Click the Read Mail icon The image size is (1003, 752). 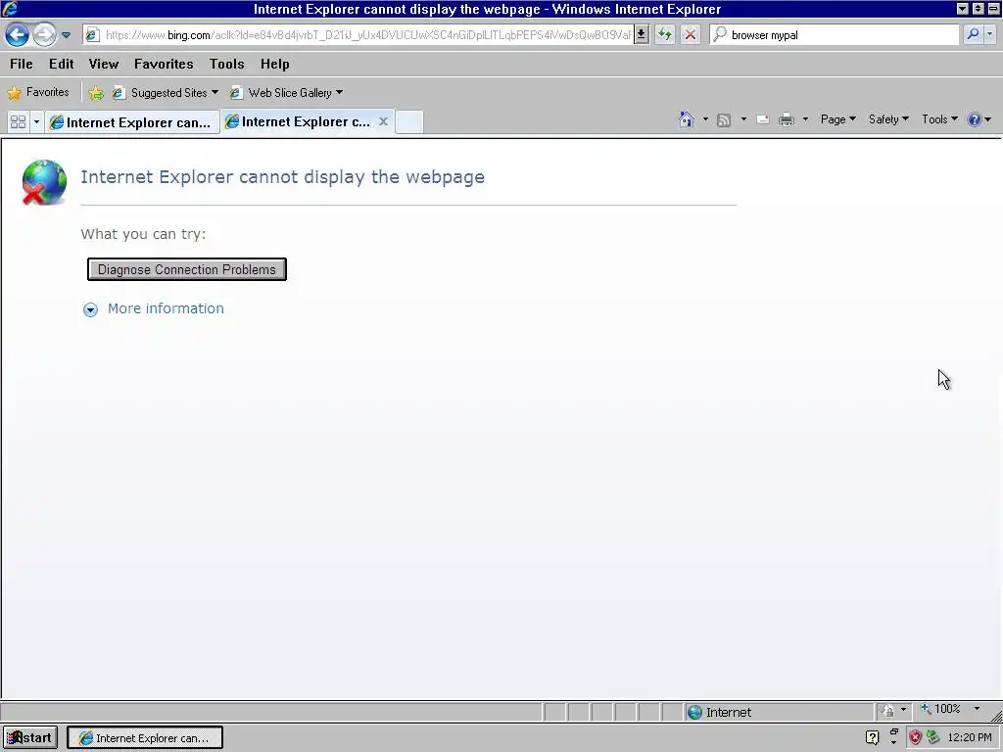click(762, 119)
